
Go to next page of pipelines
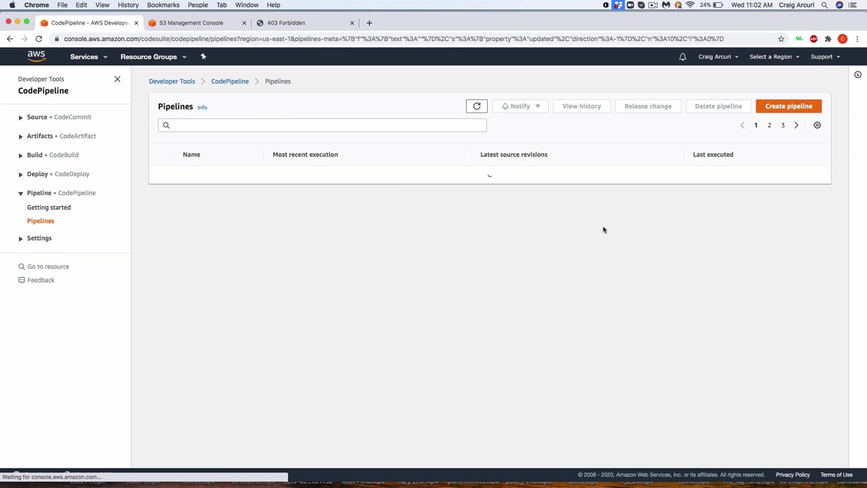tap(797, 125)
